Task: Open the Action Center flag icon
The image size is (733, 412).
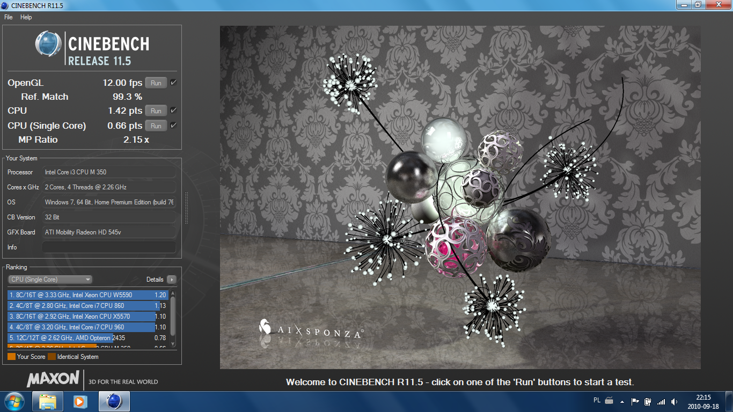Action: click(635, 401)
